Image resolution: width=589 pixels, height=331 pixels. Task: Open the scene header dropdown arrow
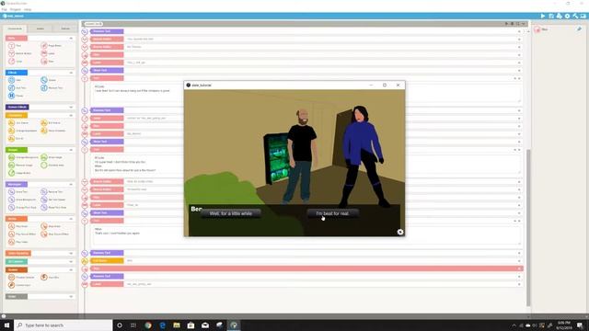524,24
